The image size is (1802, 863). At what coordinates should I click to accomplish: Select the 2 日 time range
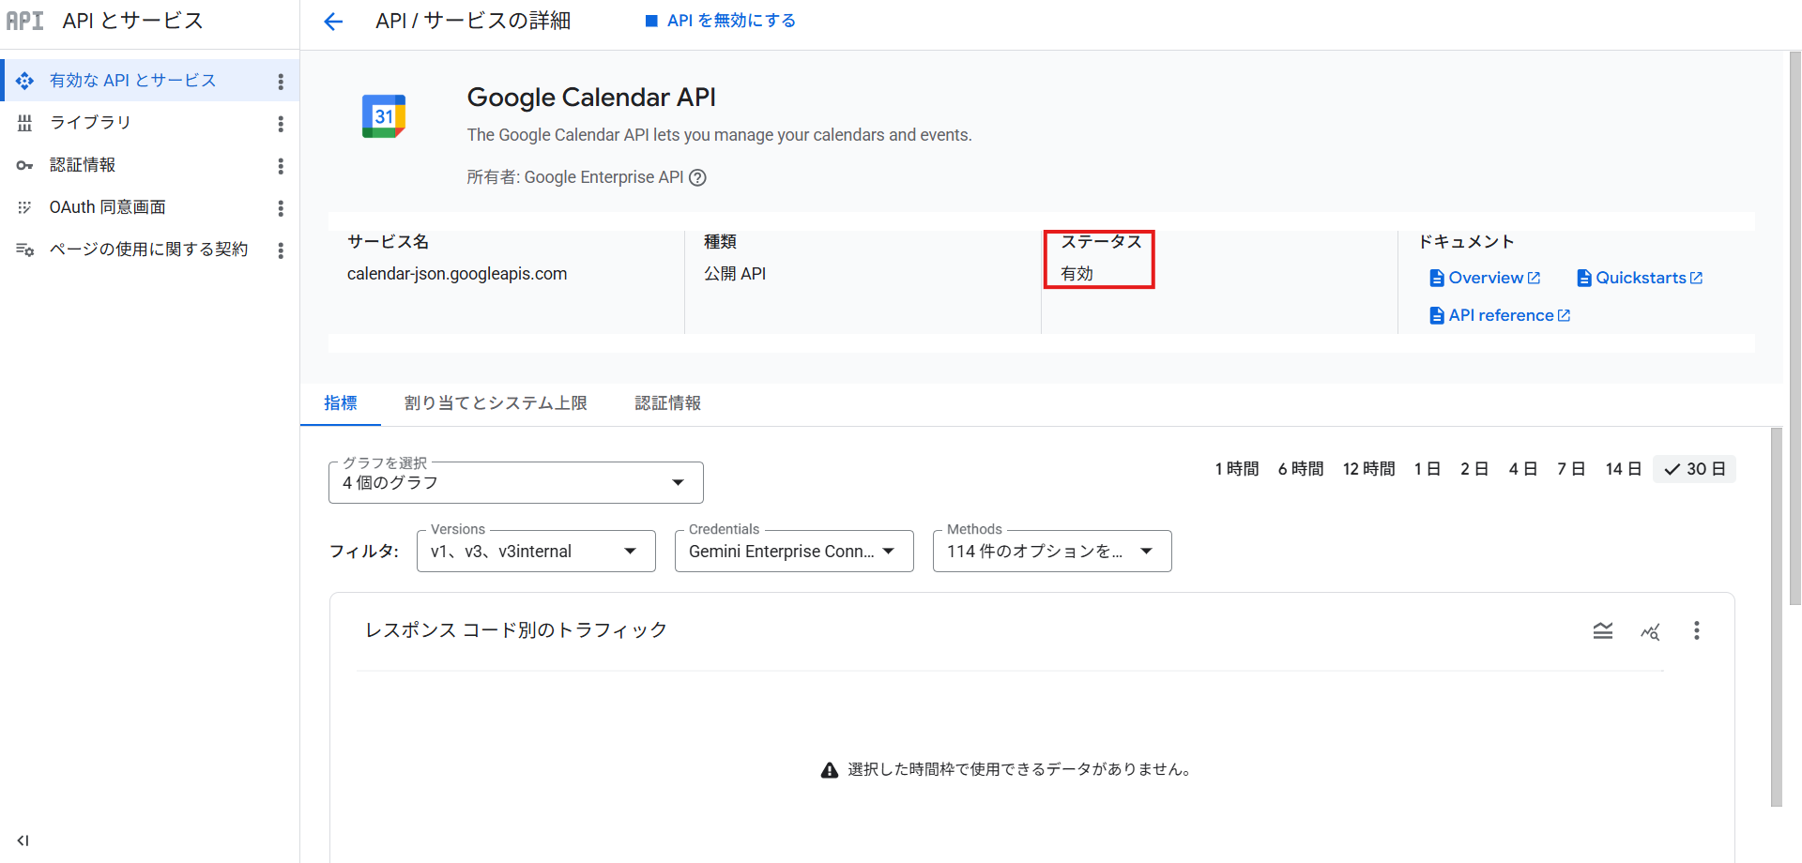click(x=1474, y=469)
